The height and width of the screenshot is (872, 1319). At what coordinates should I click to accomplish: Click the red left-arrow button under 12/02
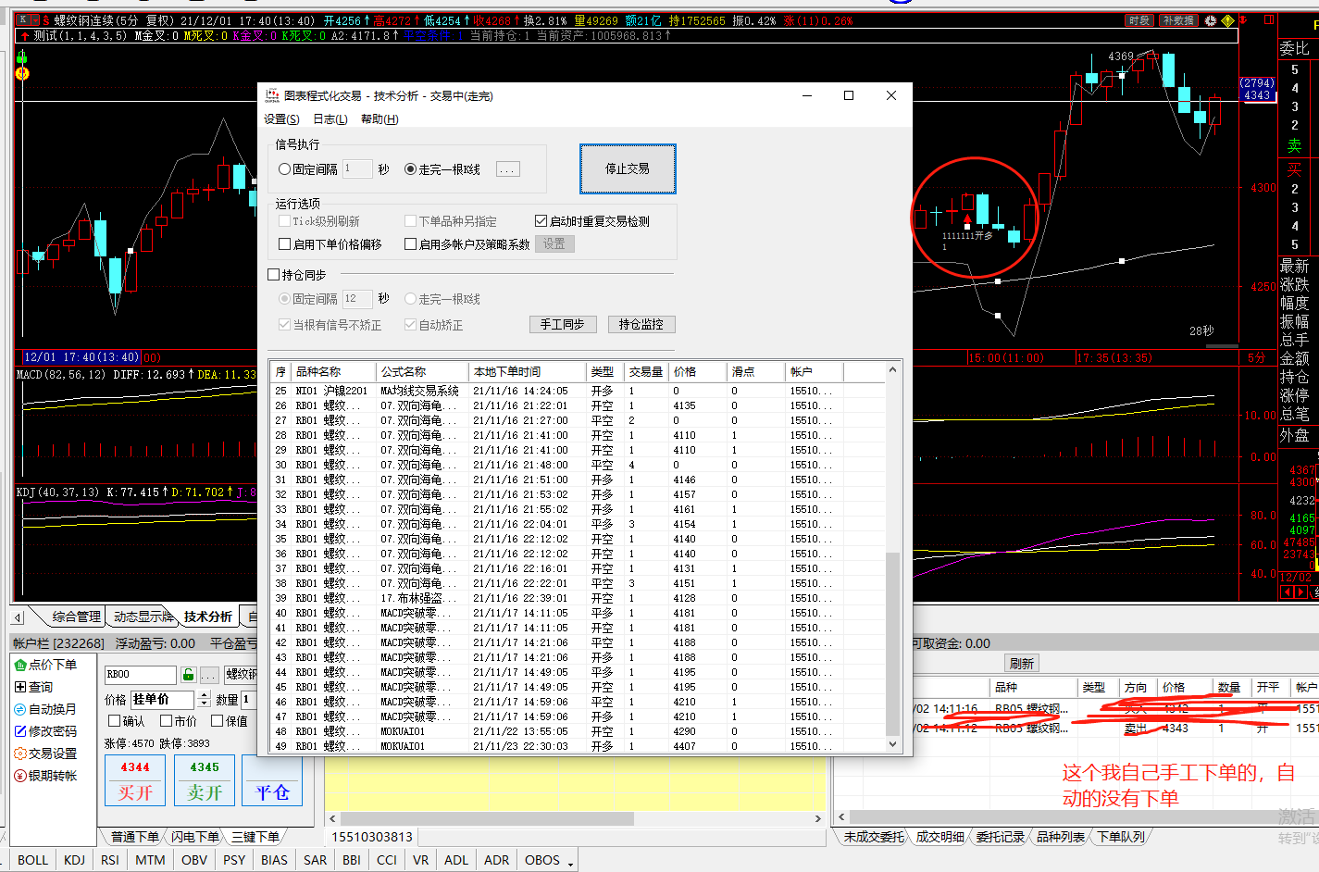pyautogui.click(x=1287, y=592)
